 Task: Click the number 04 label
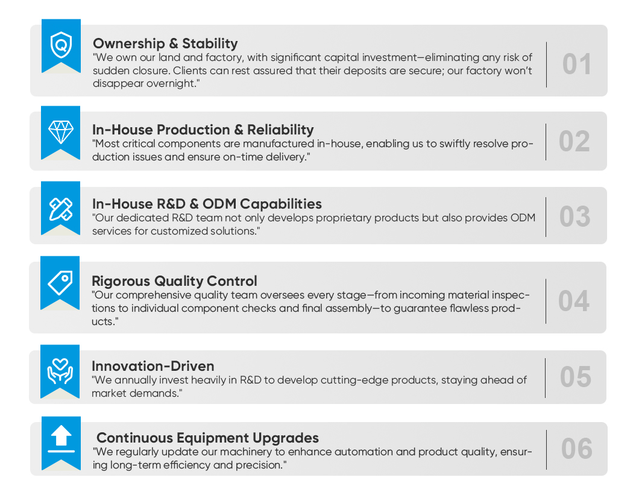point(573,301)
